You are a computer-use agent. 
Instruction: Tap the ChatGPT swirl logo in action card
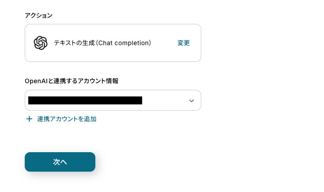pyautogui.click(x=41, y=43)
